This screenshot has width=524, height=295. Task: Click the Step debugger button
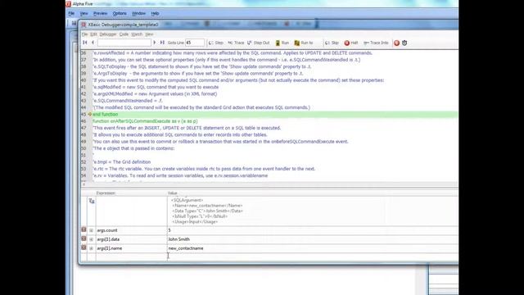point(216,43)
